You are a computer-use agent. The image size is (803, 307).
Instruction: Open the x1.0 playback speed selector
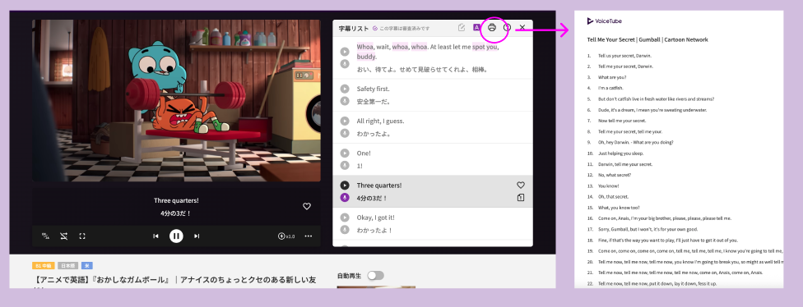tap(286, 236)
